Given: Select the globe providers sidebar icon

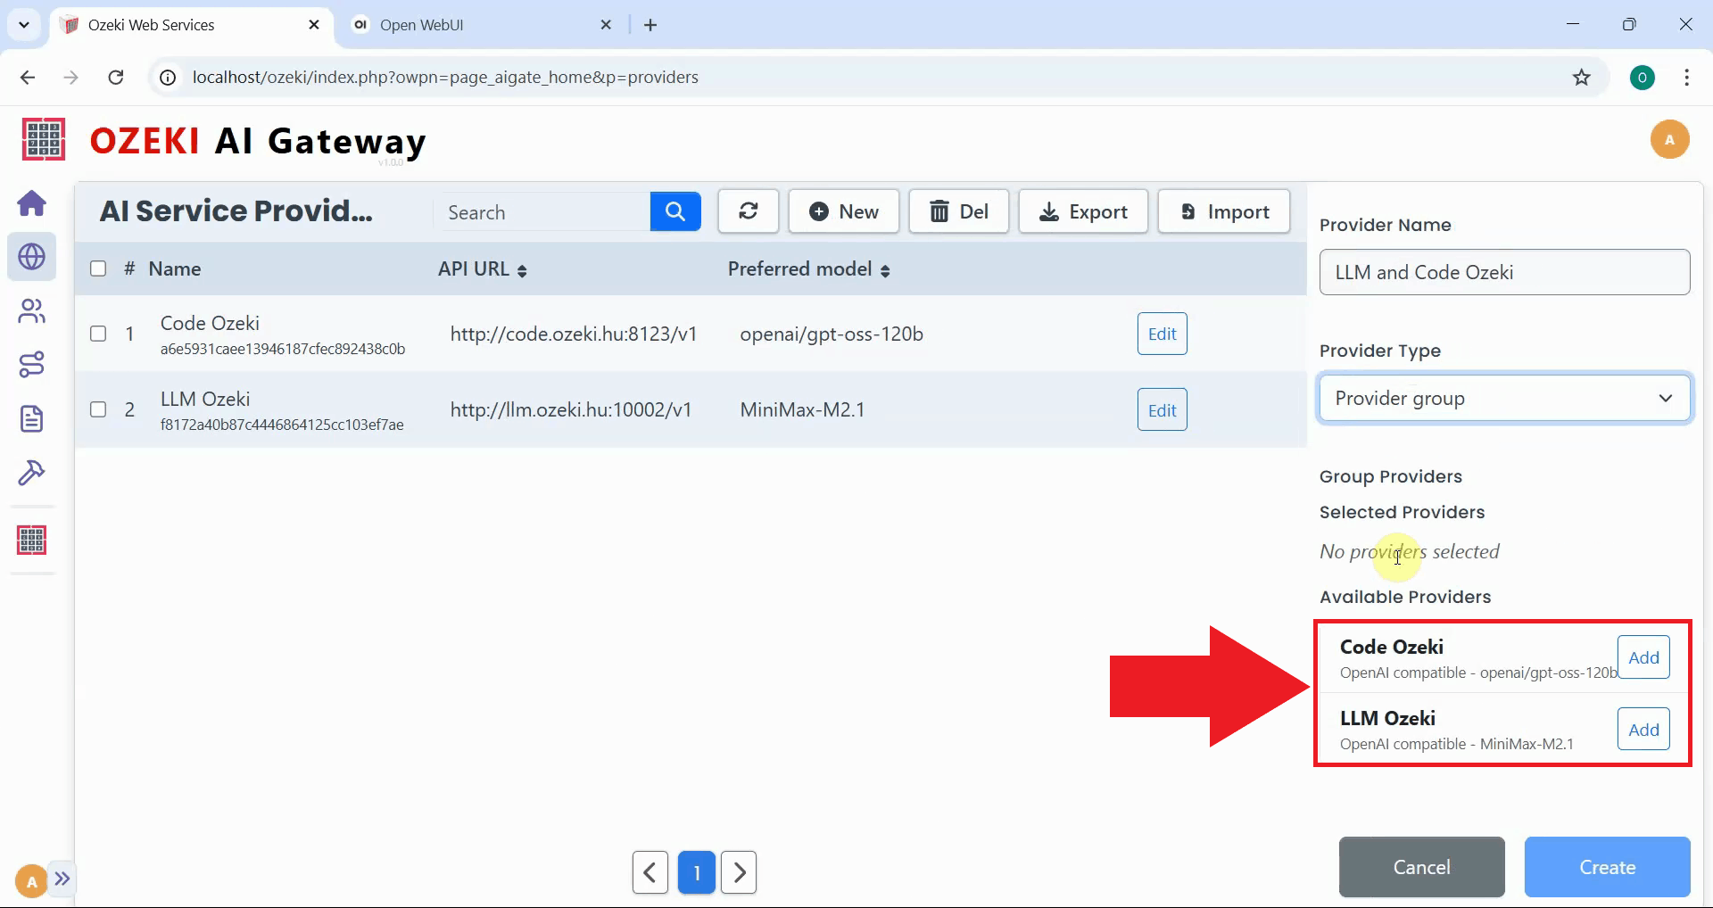Looking at the screenshot, I should coord(32,257).
